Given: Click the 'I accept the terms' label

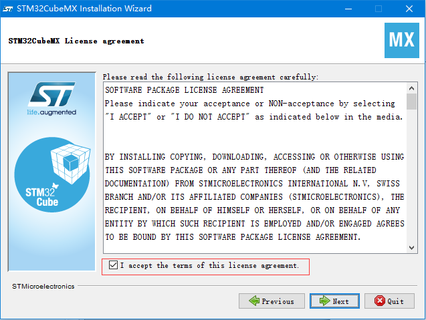Looking at the screenshot, I should pyautogui.click(x=209, y=265).
